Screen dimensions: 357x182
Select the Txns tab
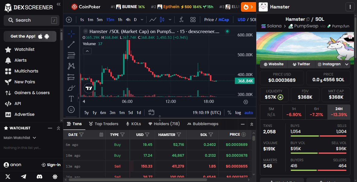pyautogui.click(x=74, y=124)
